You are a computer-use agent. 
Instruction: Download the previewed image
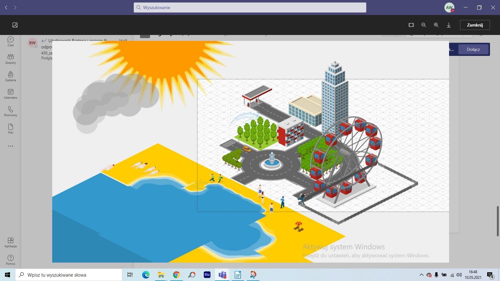pos(449,25)
